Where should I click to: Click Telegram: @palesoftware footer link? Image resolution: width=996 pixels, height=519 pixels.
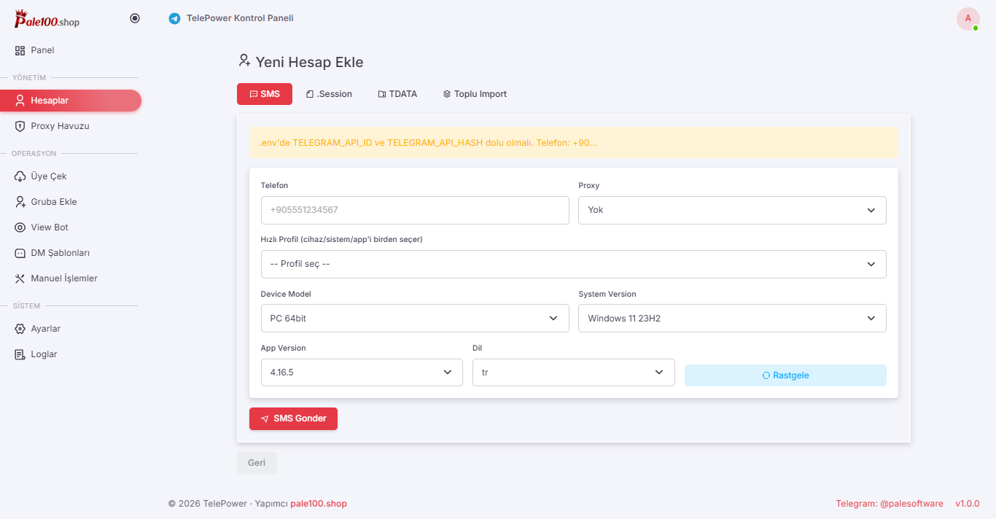click(x=890, y=504)
